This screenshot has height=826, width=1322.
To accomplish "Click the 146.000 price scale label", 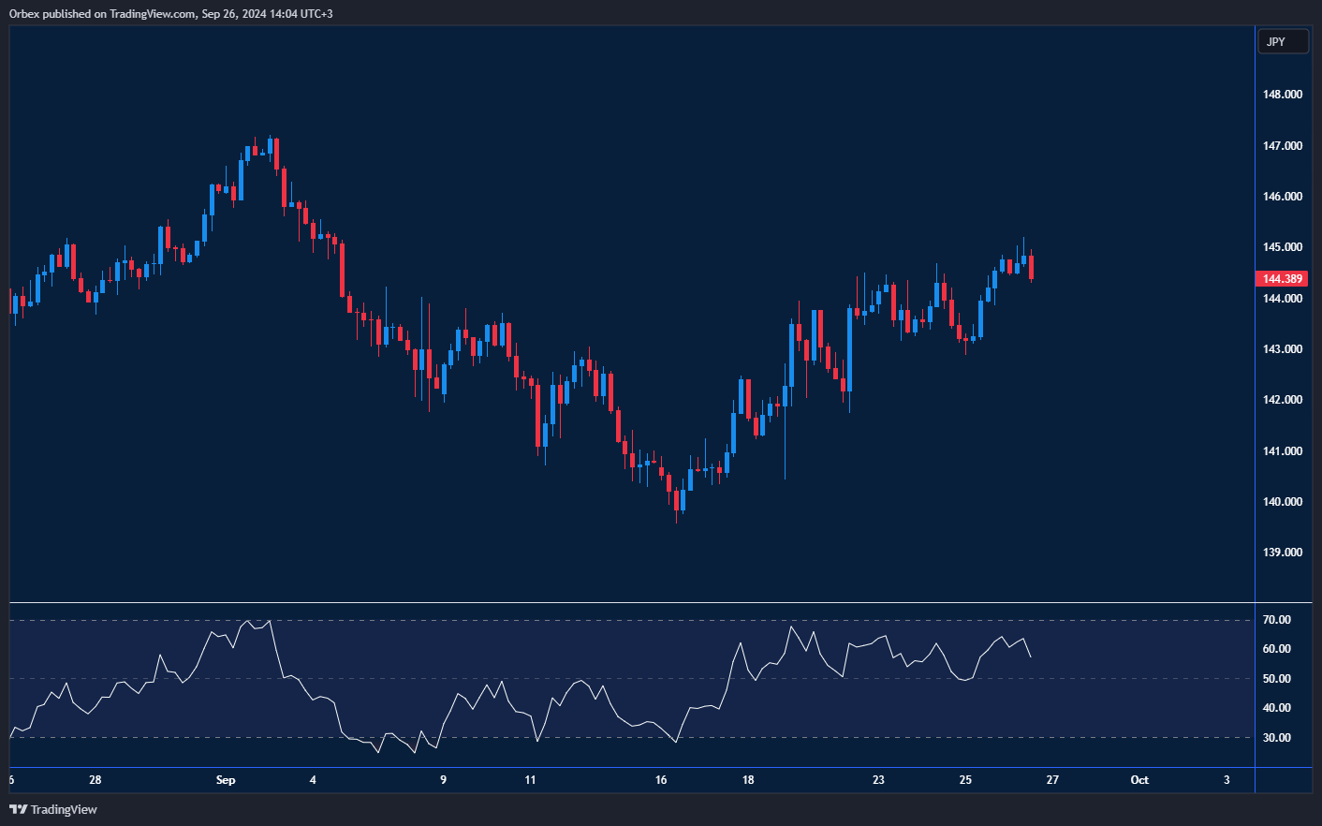I will tap(1282, 197).
